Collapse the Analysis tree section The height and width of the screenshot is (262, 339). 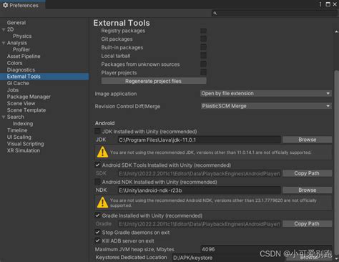pos(4,43)
